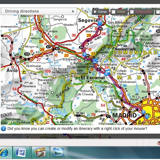Open the Extras options panel
The height and width of the screenshot is (160, 160).
coord(101,12)
